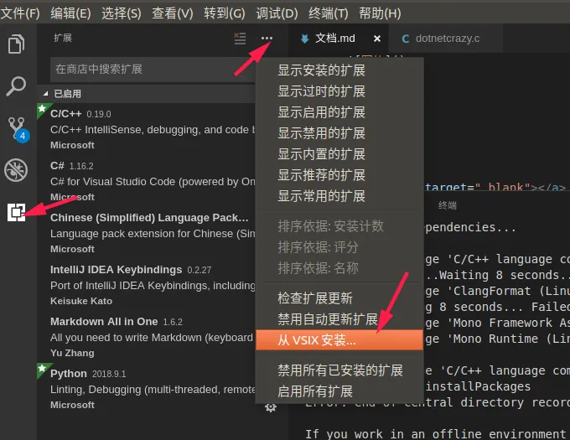Select Markdown All in One extension
The height and width of the screenshot is (440, 570).
click(146, 337)
